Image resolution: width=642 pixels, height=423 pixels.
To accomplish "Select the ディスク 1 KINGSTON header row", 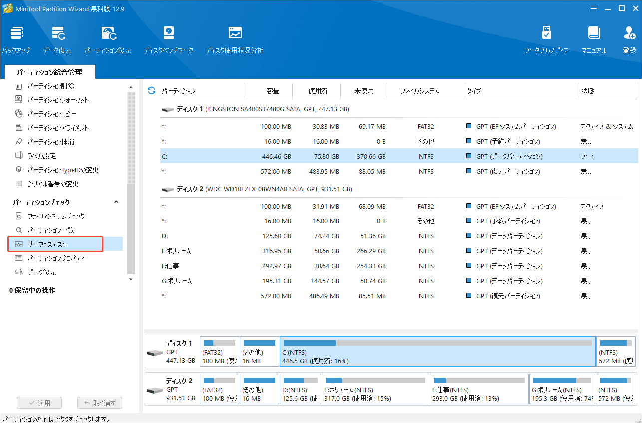I will [x=399, y=109].
